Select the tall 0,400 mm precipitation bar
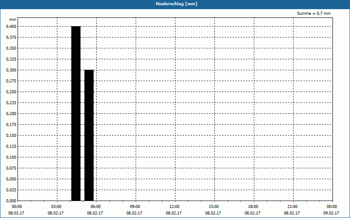350x218 pixels. click(76, 113)
